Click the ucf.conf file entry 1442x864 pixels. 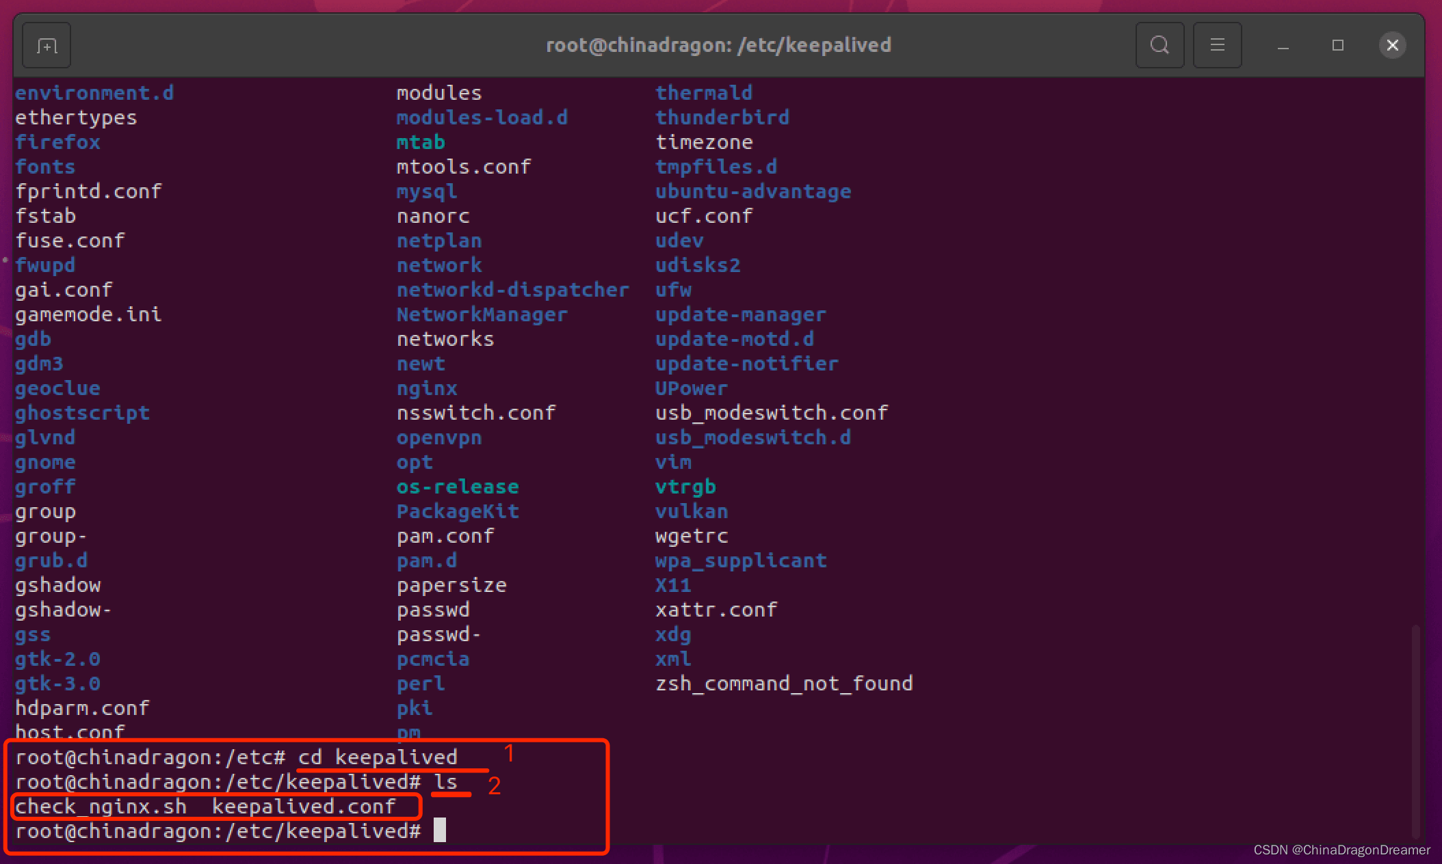(704, 216)
